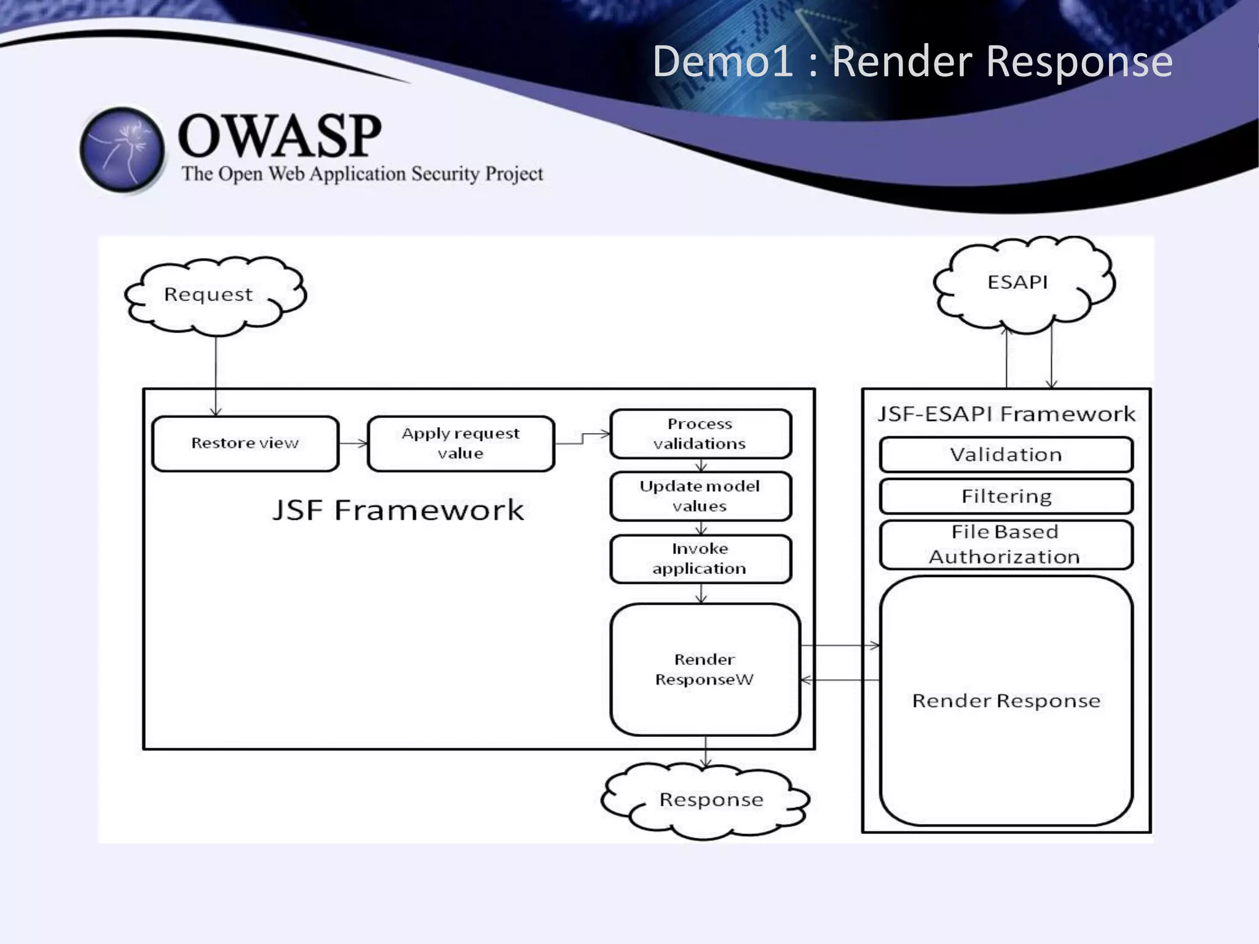
Task: Click the slide title 'Demo1 : Render Response'
Action: coord(912,61)
